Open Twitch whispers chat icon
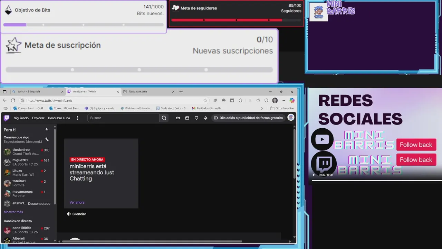Screen dimensions: 442x249 [x=196, y=118]
